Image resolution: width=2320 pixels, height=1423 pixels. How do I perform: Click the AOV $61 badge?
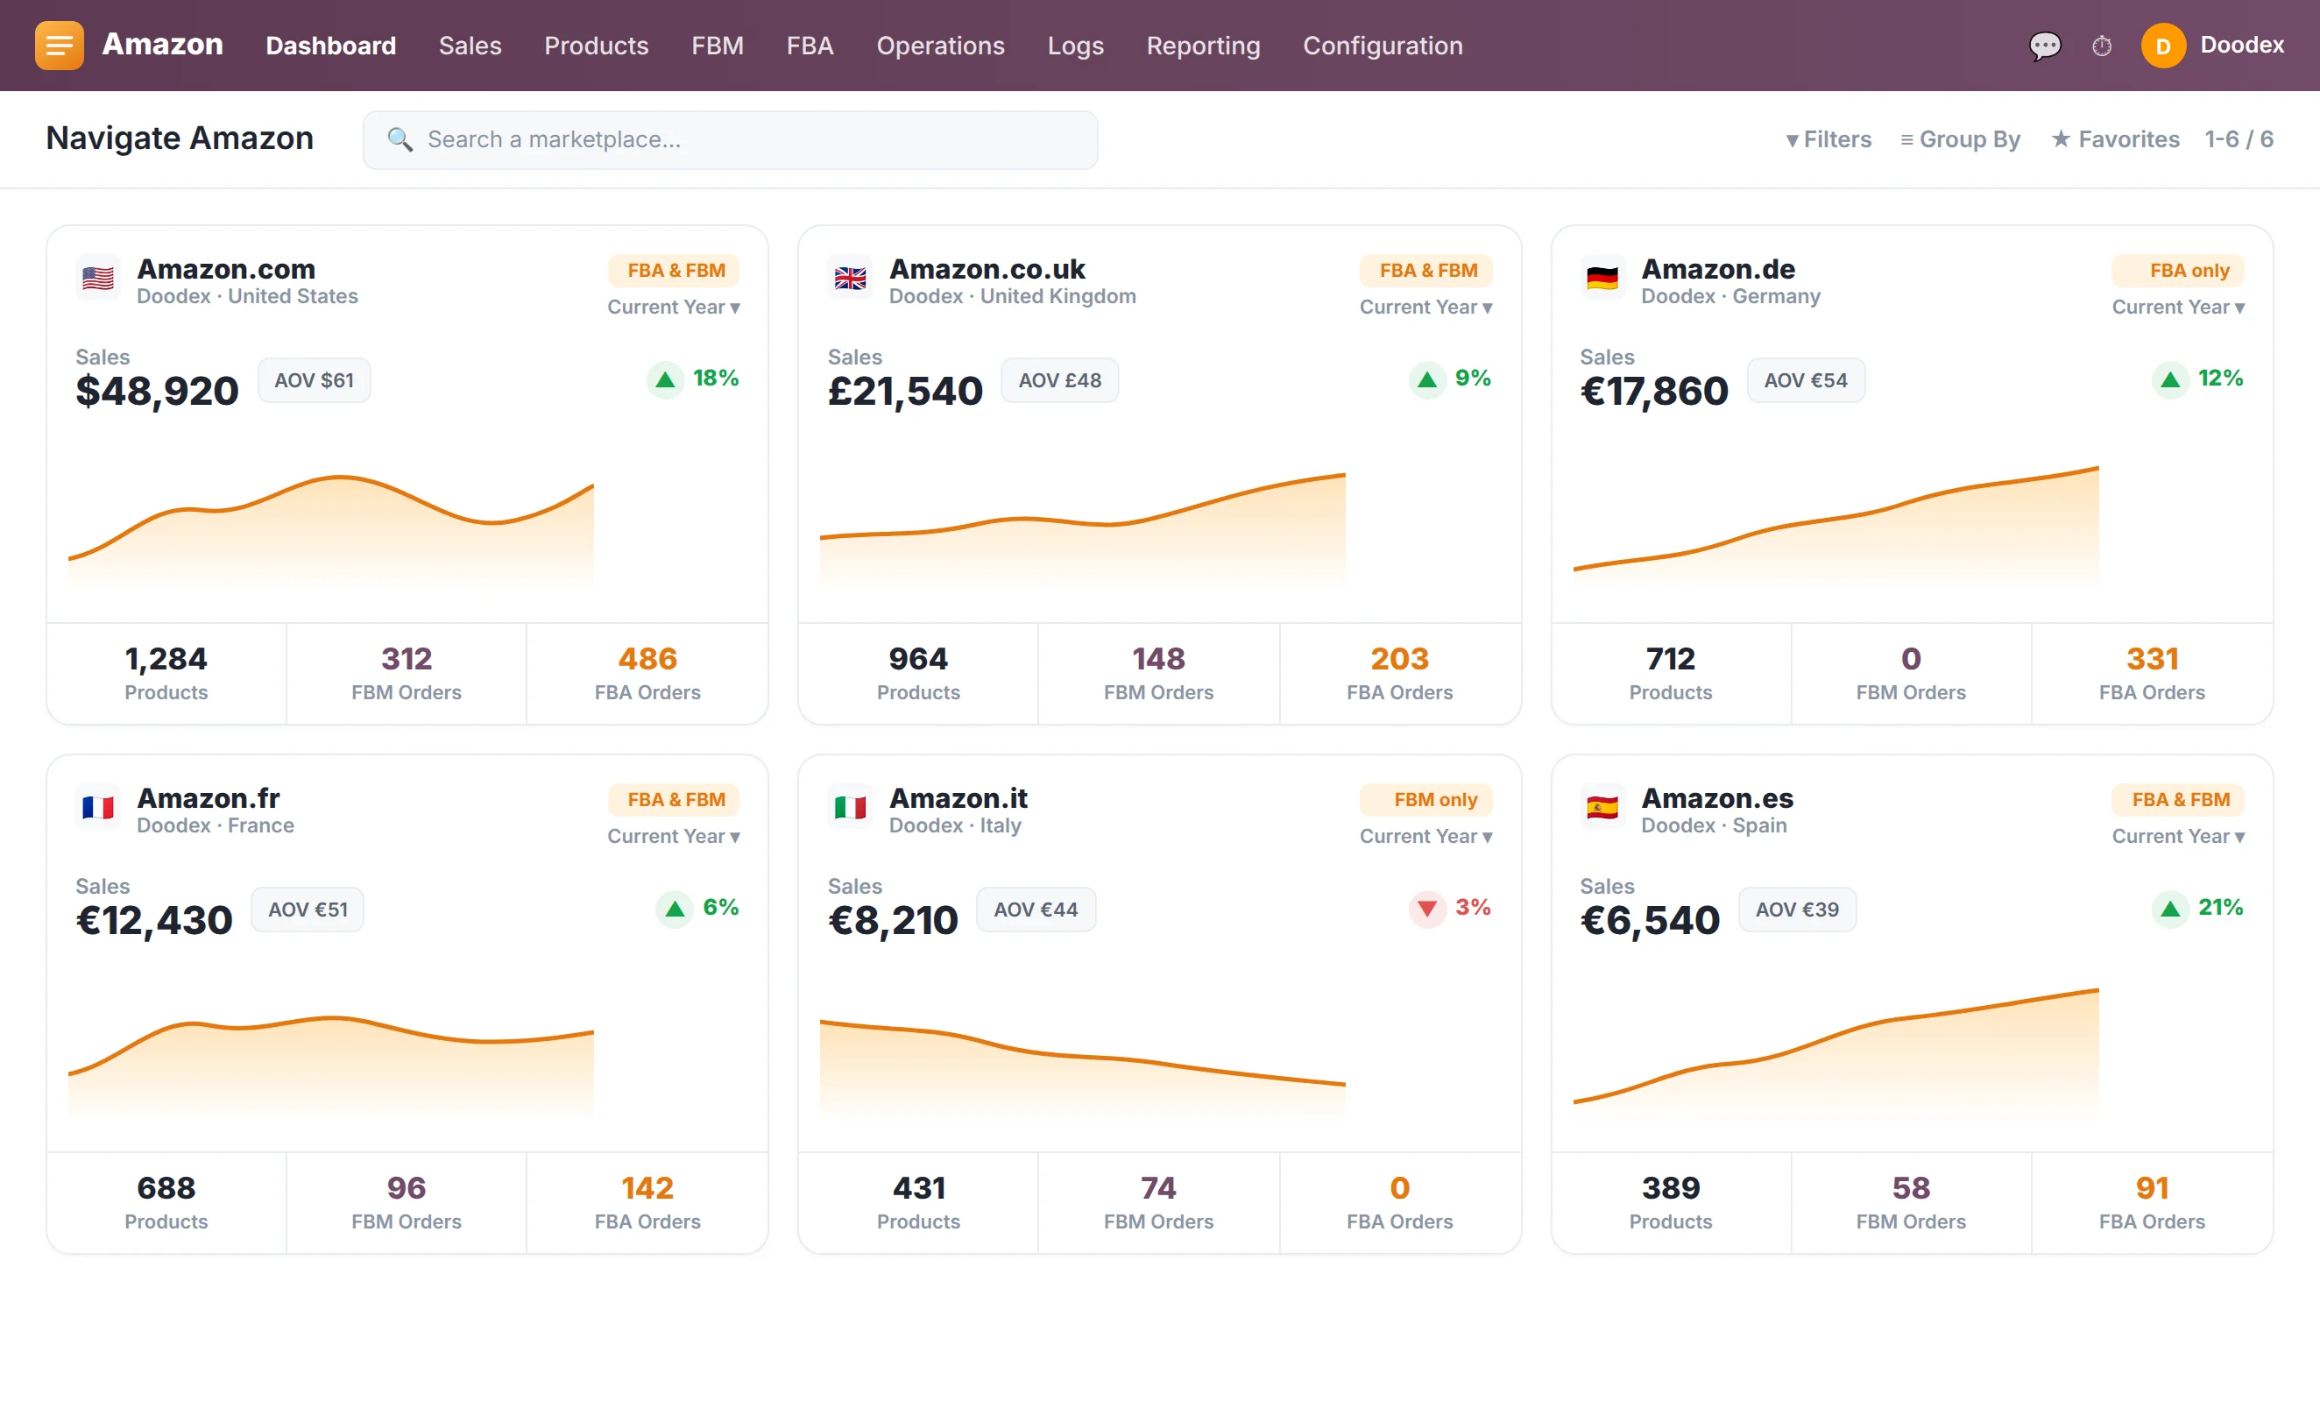(x=315, y=380)
